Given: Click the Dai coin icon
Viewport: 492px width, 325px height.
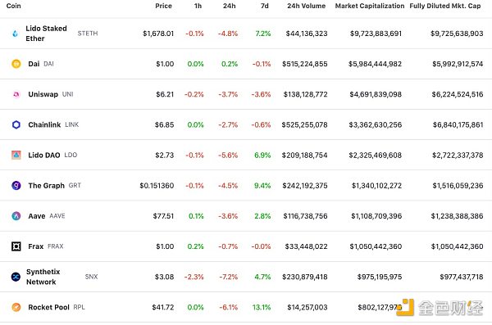Looking at the screenshot, I should [x=16, y=64].
